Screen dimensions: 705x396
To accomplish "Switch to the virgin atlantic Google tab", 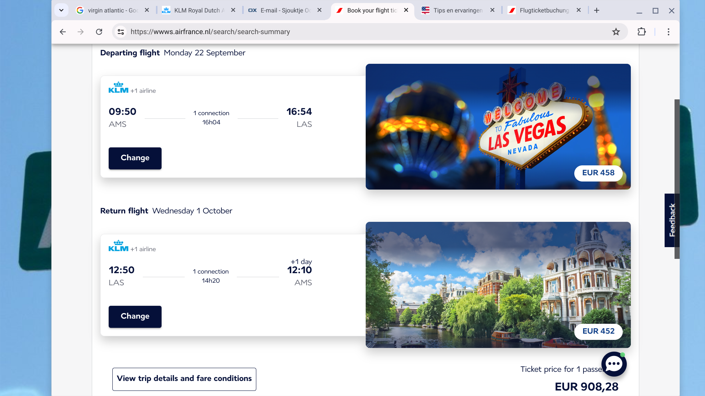I will (x=113, y=10).
